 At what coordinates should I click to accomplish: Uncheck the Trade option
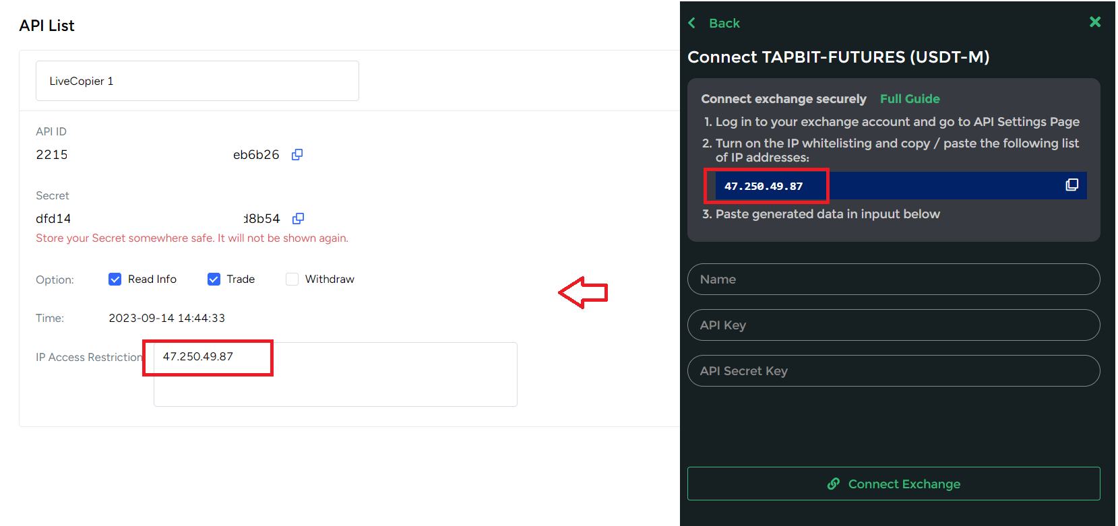(x=214, y=279)
